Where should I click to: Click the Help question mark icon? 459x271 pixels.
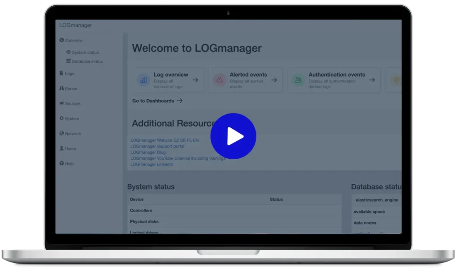click(61, 163)
